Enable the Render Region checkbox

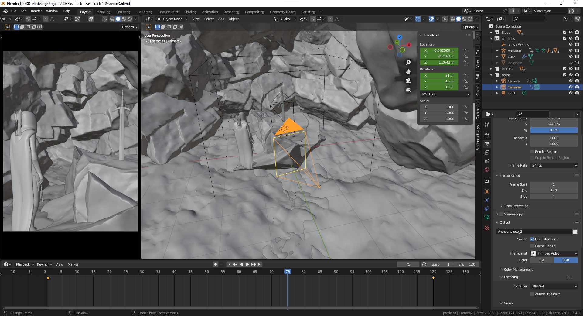click(x=532, y=152)
